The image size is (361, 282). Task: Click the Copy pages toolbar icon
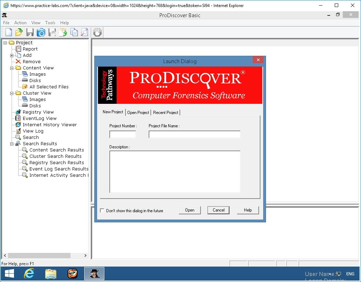point(74,32)
